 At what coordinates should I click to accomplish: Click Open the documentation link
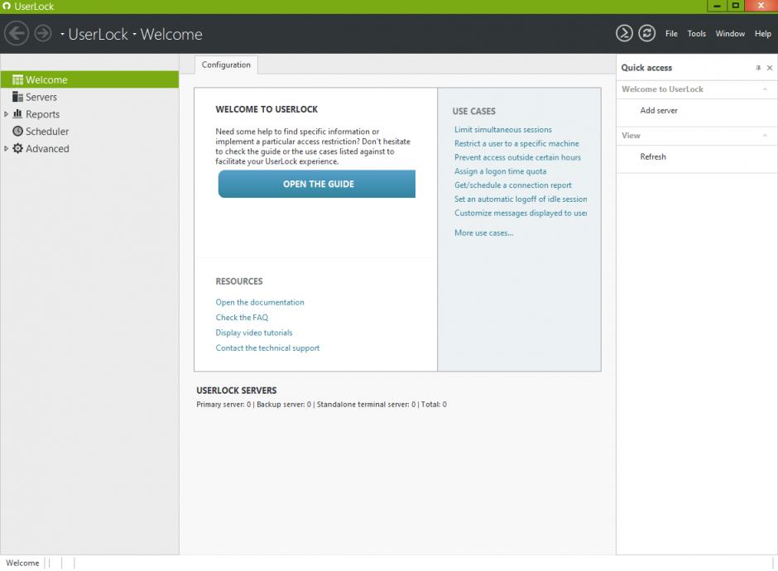tap(260, 302)
